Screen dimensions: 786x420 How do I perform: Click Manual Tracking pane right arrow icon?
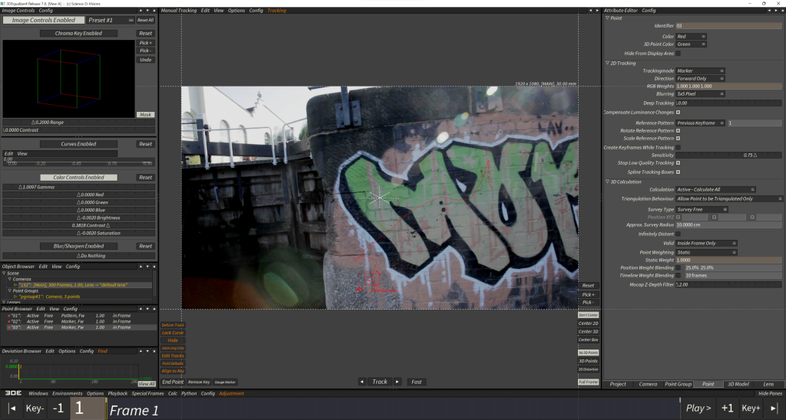[x=596, y=10]
